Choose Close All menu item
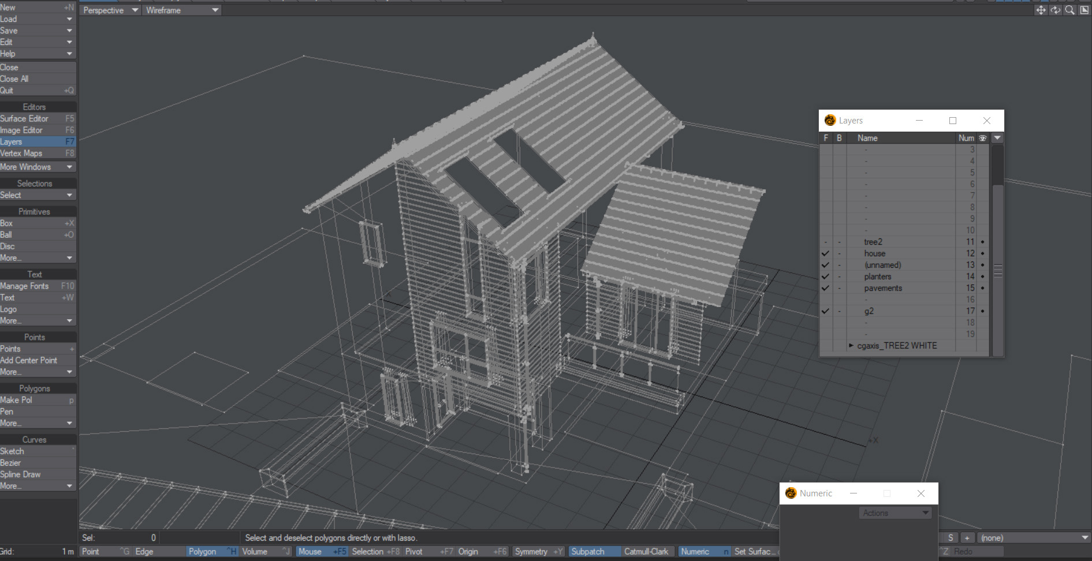Image resolution: width=1092 pixels, height=561 pixels. [x=38, y=79]
